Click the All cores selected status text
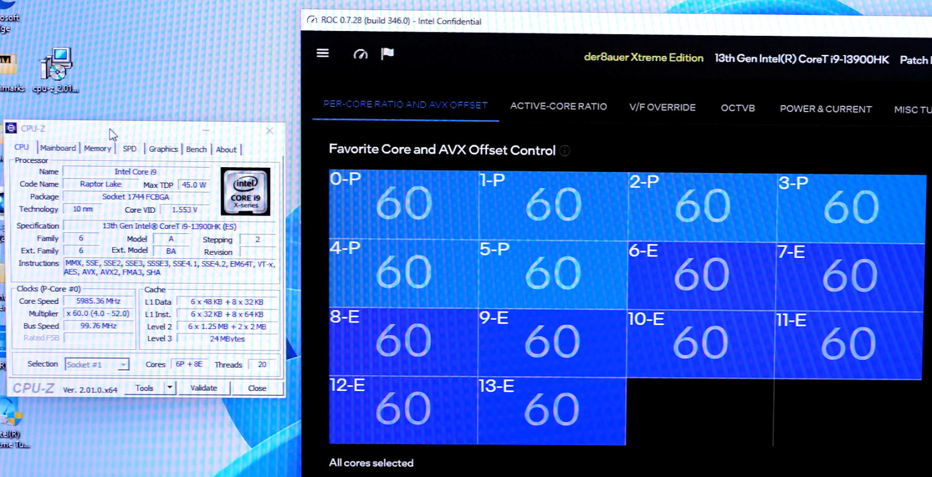 coord(371,463)
